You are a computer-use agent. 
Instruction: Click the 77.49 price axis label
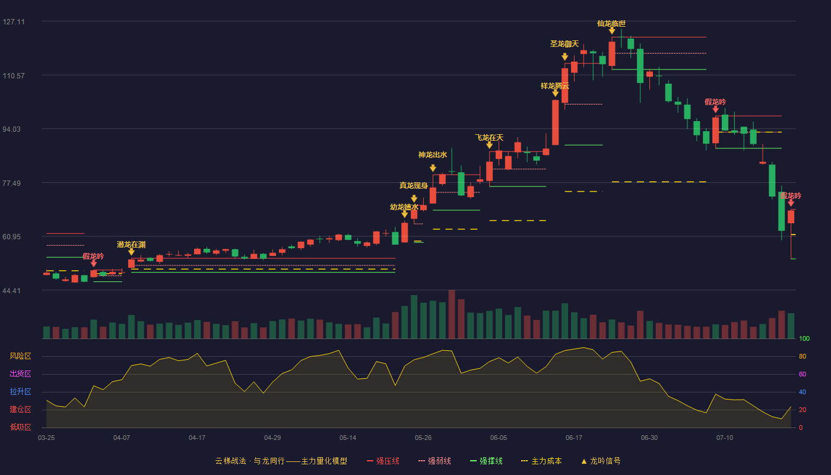click(12, 183)
